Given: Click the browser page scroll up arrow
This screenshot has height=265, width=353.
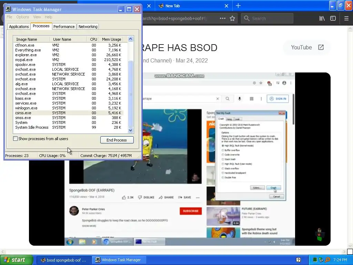Looking at the screenshot, I should pos(350,29).
